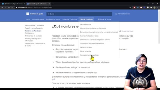Open Inicio de sesión y contraseña link
The image size is (160, 90).
34,25
